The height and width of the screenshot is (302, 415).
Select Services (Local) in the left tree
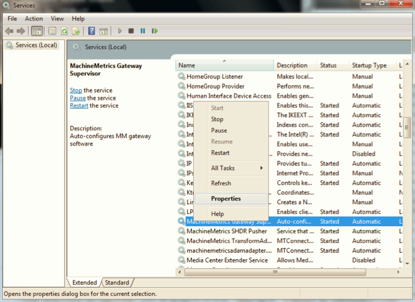pos(32,45)
